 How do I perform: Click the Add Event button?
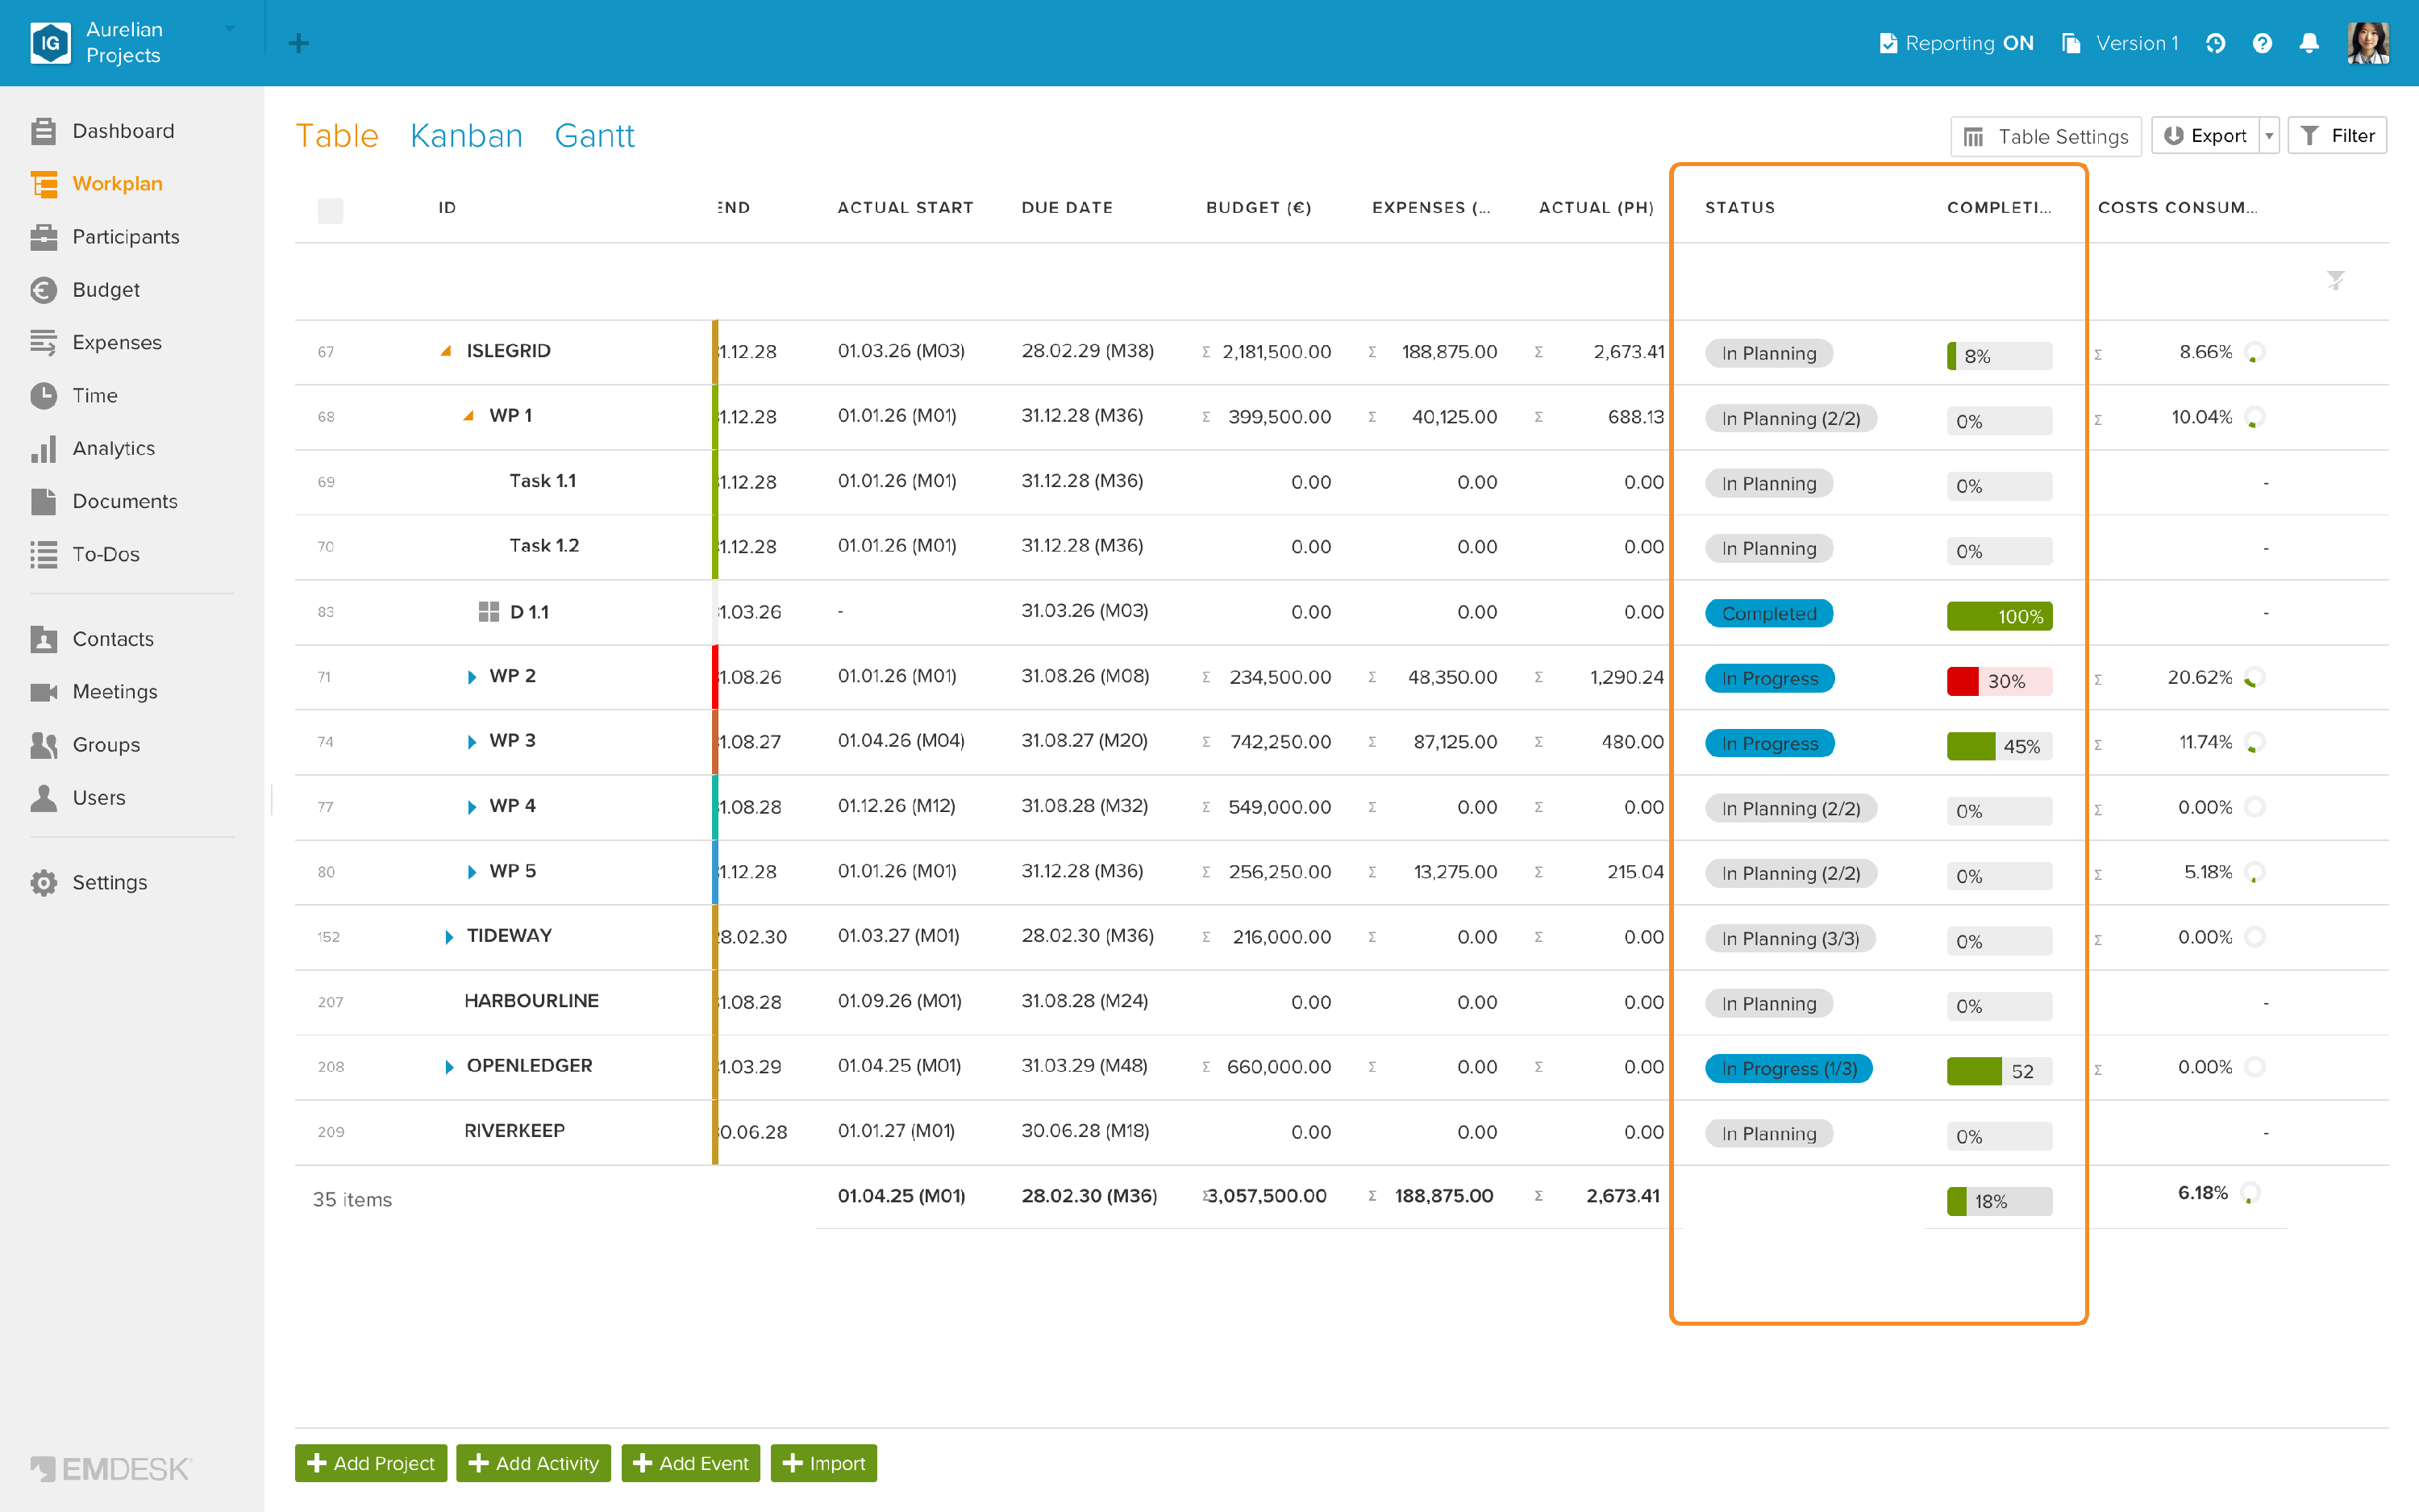click(x=691, y=1463)
